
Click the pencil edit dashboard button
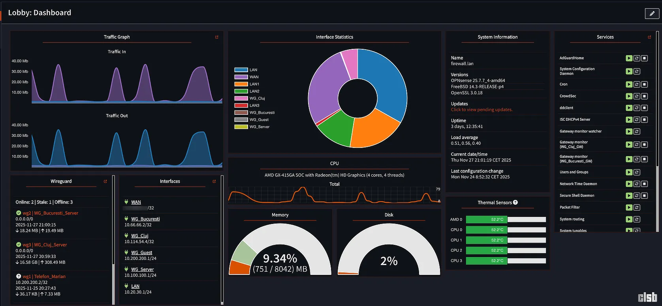click(x=652, y=13)
